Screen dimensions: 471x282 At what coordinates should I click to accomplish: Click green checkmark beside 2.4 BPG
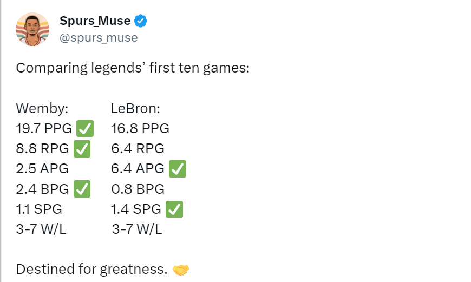(82, 189)
